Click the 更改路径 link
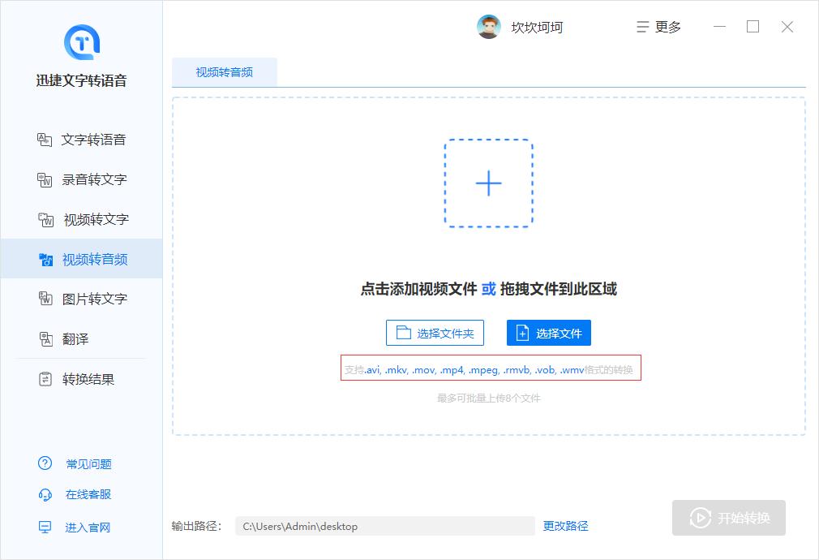Screen dimensions: 819x560 pyautogui.click(x=565, y=526)
